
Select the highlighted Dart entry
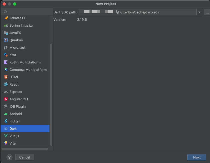click(25, 129)
